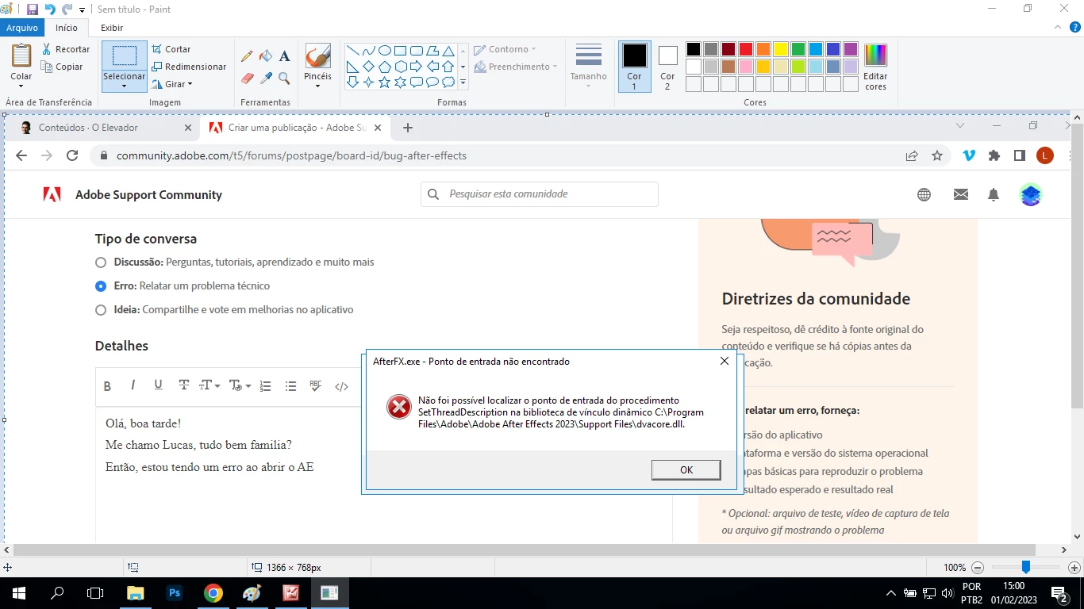Viewport: 1084px width, 609px height.
Task: Click the Copiar button
Action: tap(63, 67)
